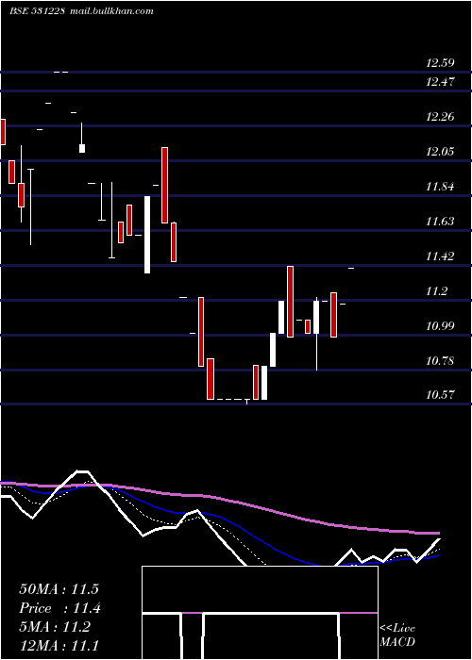Click the 12.47 price level label

pyautogui.click(x=440, y=82)
